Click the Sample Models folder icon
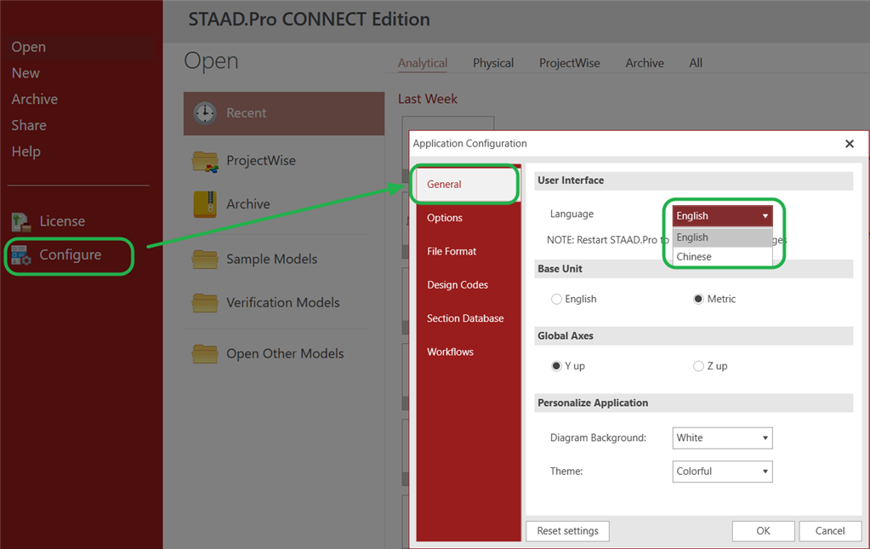Image resolution: width=870 pixels, height=549 pixels. coord(205,260)
